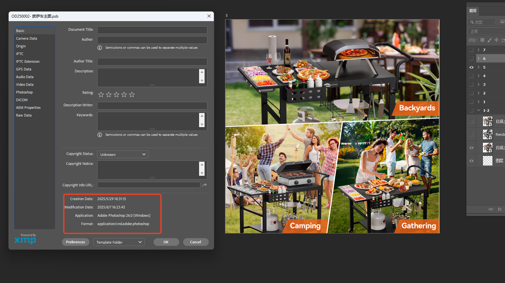Image resolution: width=505 pixels, height=283 pixels.
Task: Click the Go to URL arrow icon
Action: (x=205, y=185)
